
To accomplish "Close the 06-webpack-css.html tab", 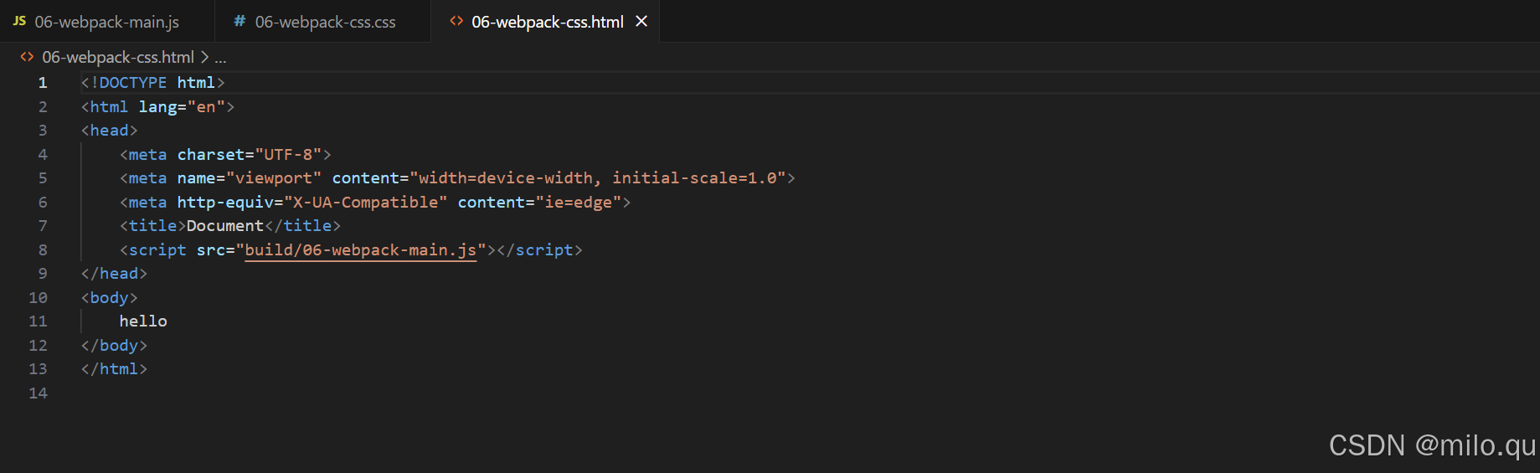I will point(641,22).
